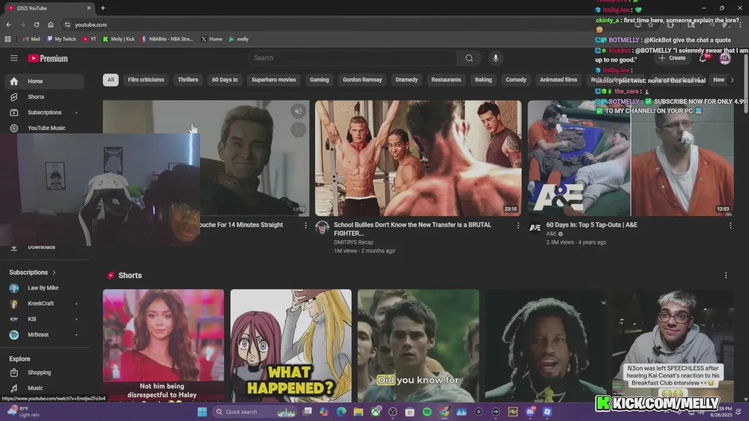
Task: Open File Explorer from the taskbar
Action: coord(358,412)
